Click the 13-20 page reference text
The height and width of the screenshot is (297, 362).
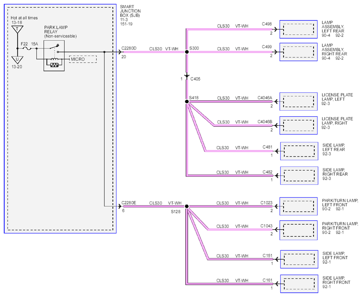[x=17, y=67]
